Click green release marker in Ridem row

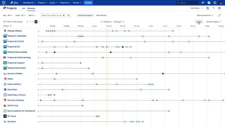coord(137,79)
